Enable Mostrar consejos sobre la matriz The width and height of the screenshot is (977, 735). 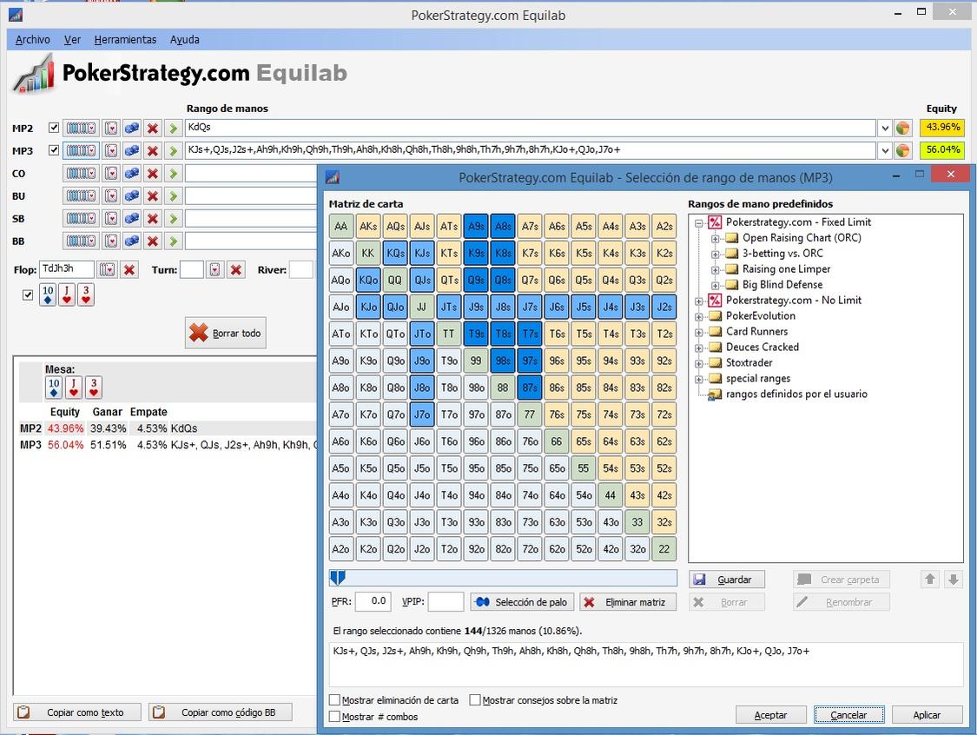pos(475,700)
